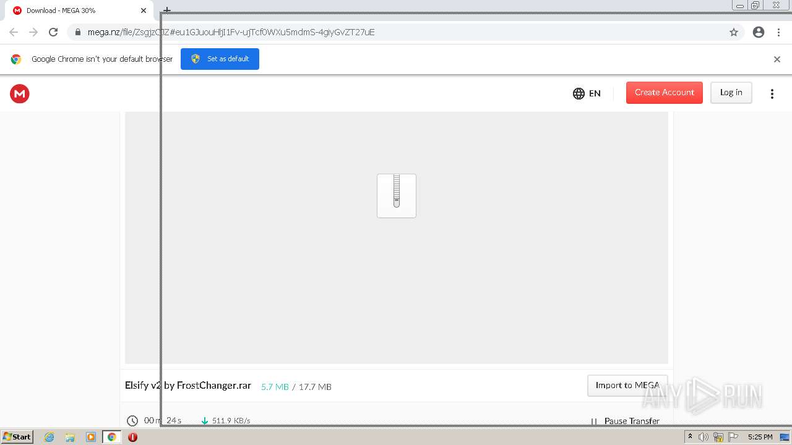Image resolution: width=792 pixels, height=445 pixels.
Task: Click the MEGA logo icon
Action: tap(20, 94)
